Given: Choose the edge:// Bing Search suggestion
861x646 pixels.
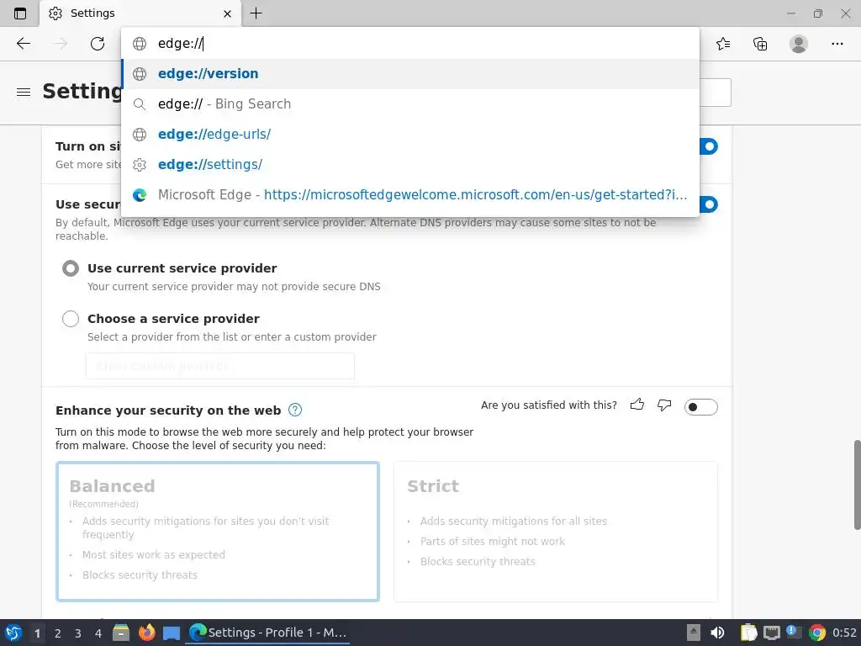Looking at the screenshot, I should click(x=409, y=103).
